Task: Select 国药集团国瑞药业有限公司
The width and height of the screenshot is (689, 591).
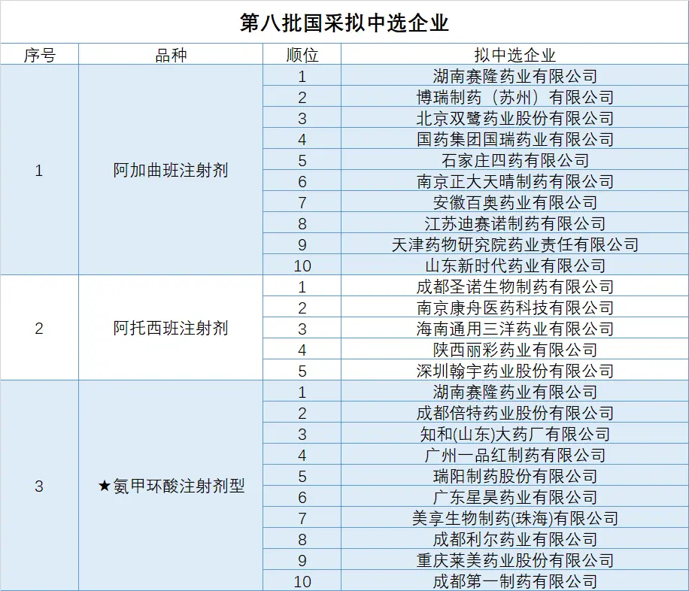Action: (515, 139)
